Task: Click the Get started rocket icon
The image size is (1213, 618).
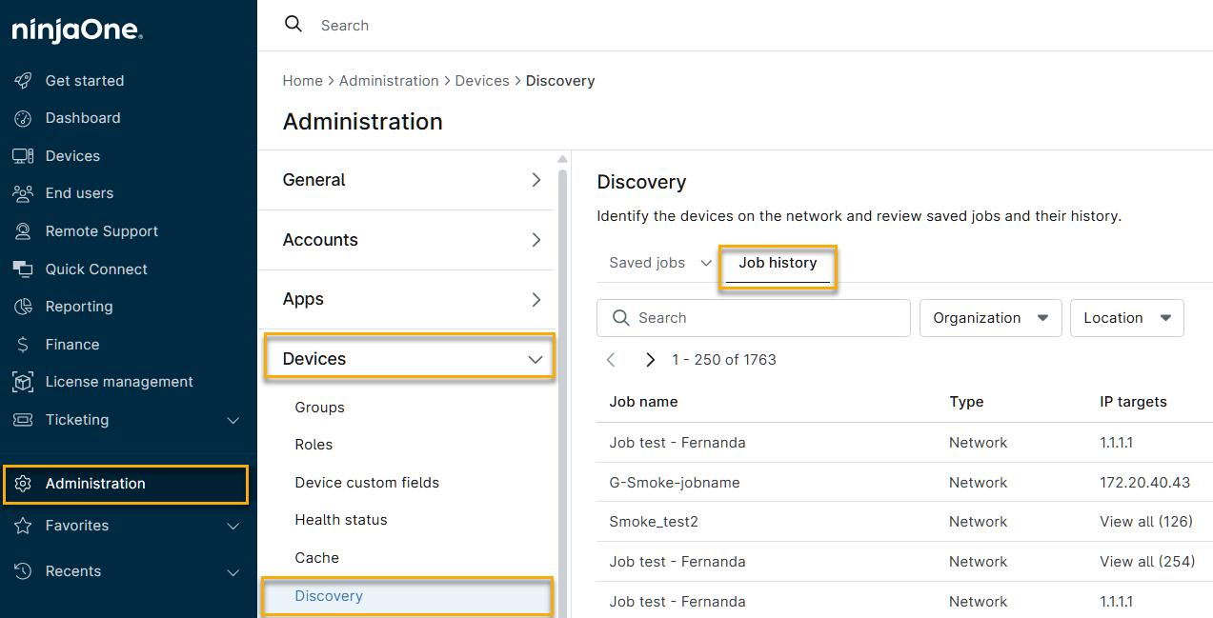Action: pyautogui.click(x=23, y=81)
